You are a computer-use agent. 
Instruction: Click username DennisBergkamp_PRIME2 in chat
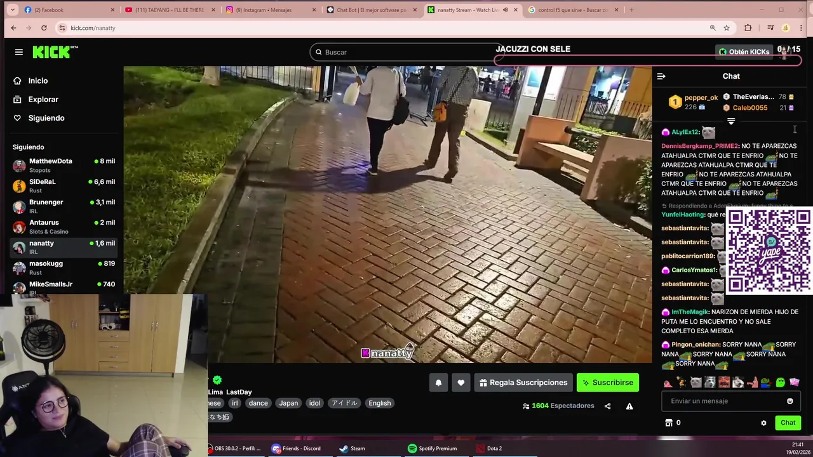coord(699,146)
